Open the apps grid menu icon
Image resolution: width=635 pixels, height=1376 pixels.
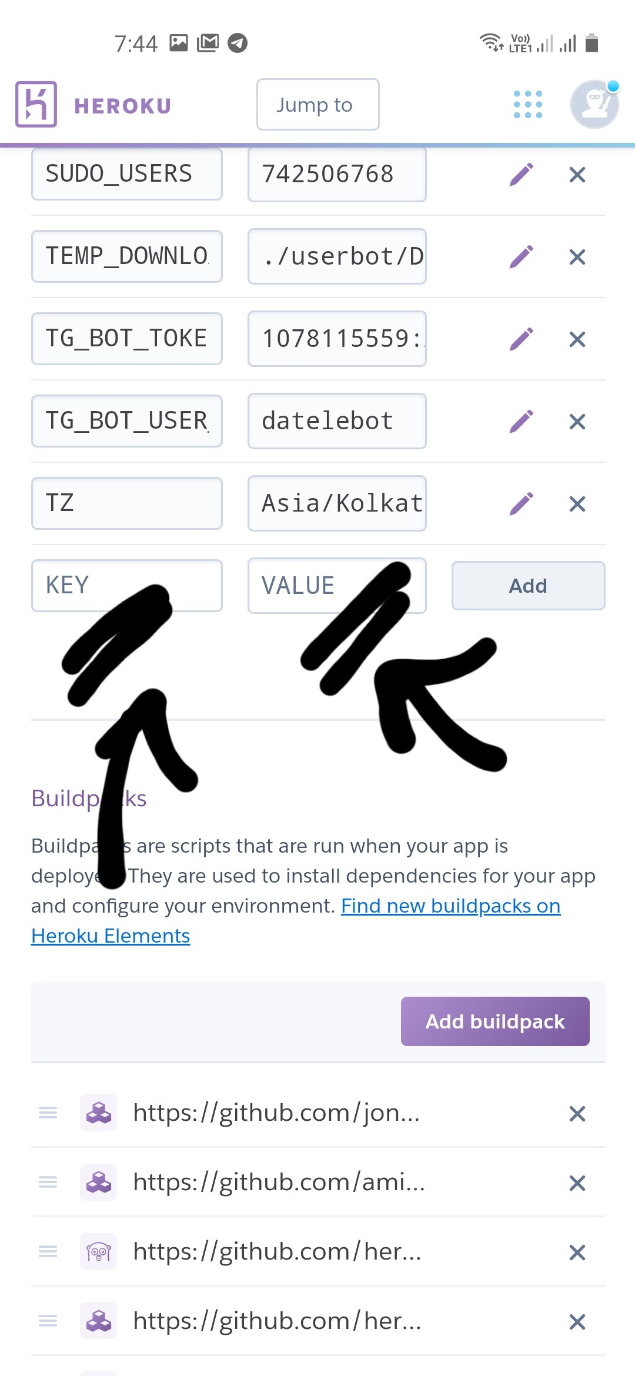(x=527, y=105)
